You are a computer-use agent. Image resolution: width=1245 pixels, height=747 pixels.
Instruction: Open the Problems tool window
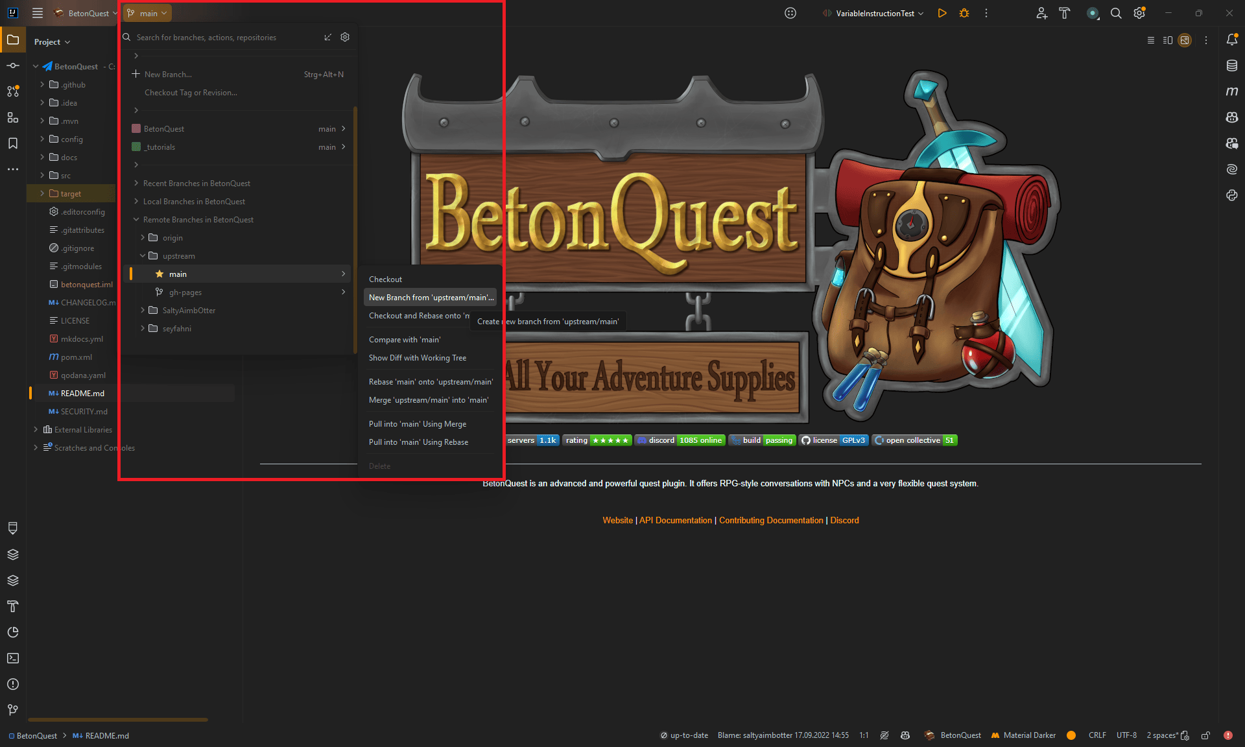[x=13, y=684]
